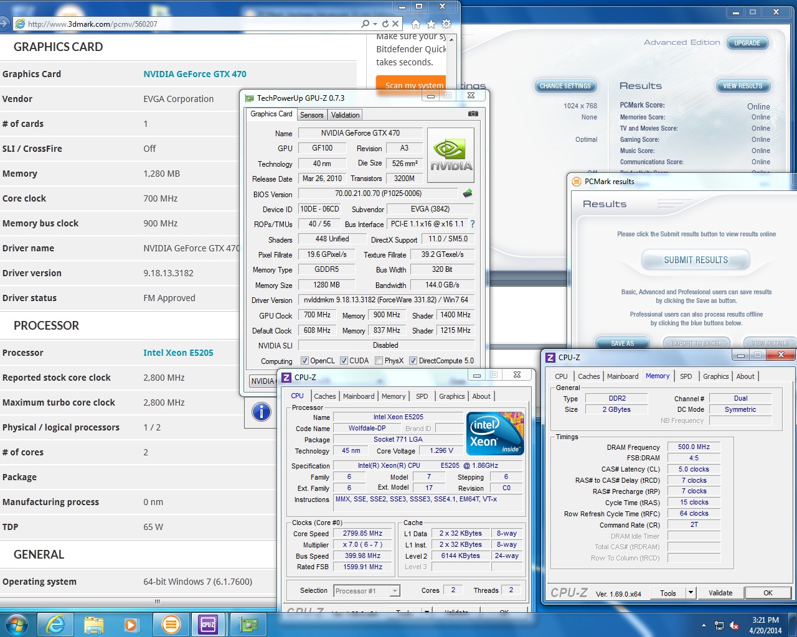The height and width of the screenshot is (637, 797).
Task: Click the PCMark results title bar icon
Action: (577, 181)
